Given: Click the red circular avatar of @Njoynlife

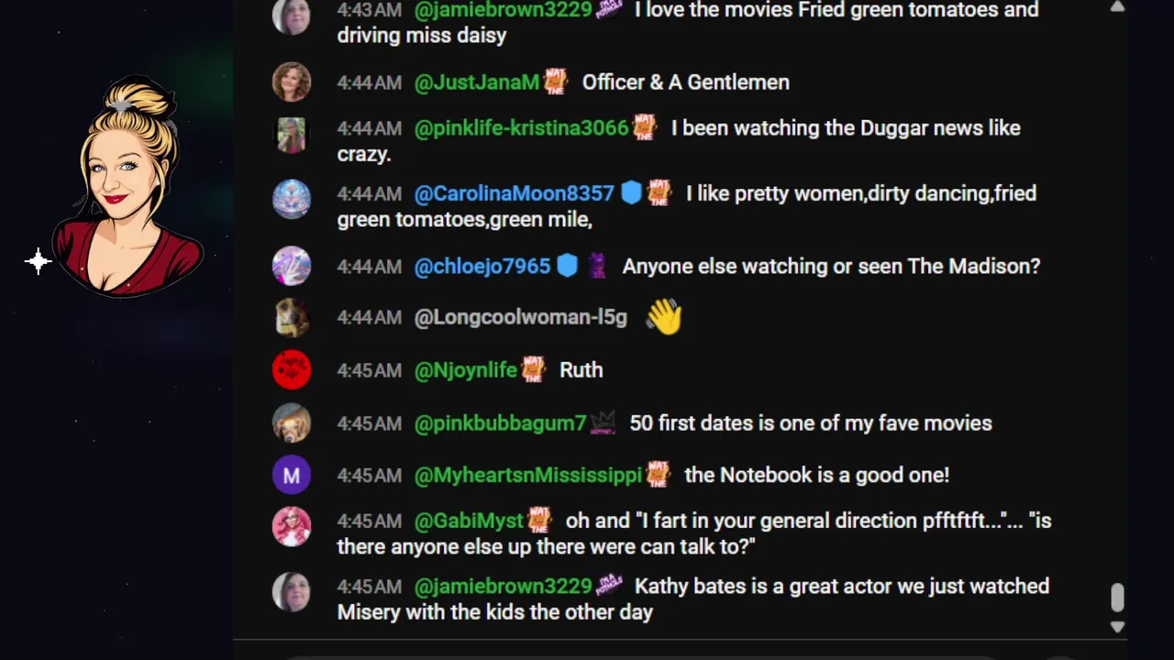Looking at the screenshot, I should click(292, 369).
